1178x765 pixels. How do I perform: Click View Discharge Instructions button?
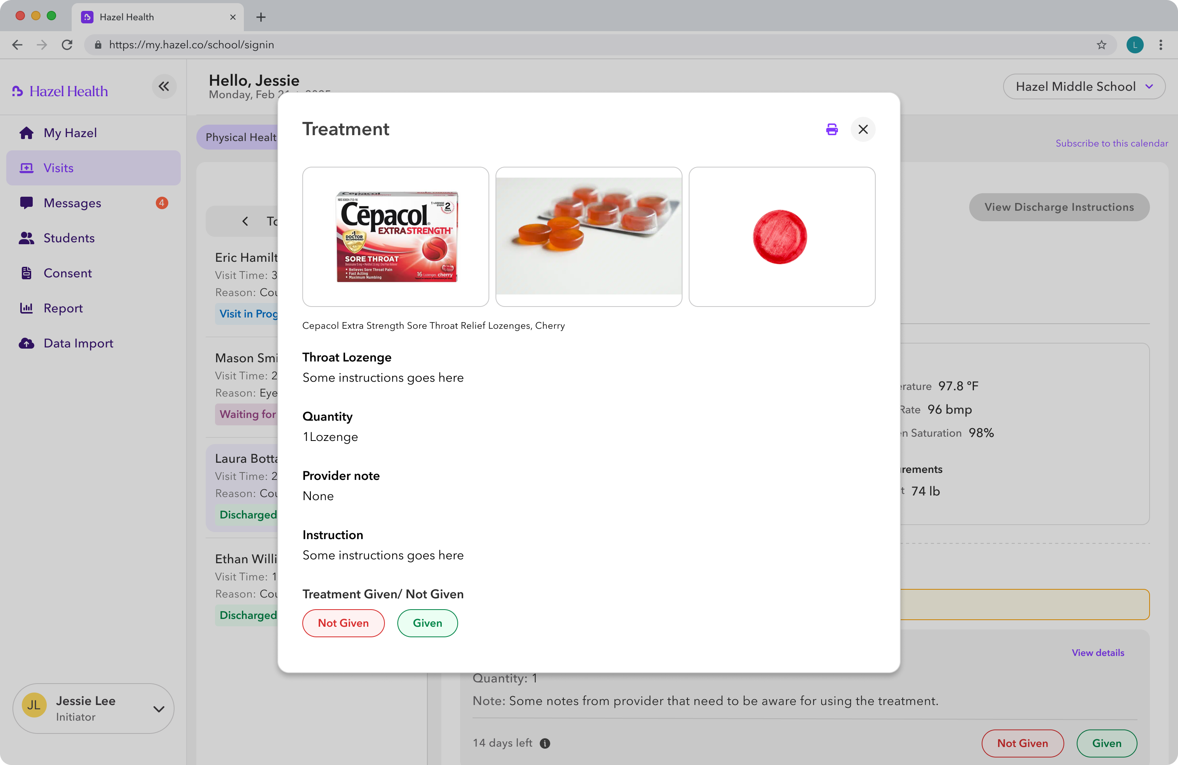tap(1059, 207)
